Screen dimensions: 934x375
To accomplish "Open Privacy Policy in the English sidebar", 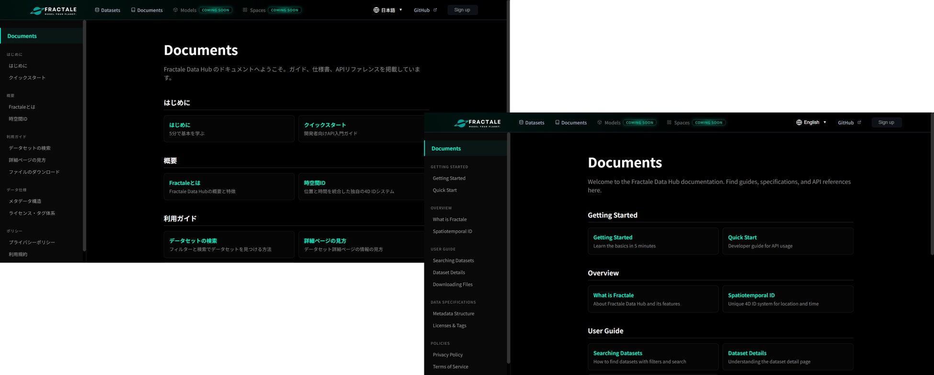I will 448,355.
